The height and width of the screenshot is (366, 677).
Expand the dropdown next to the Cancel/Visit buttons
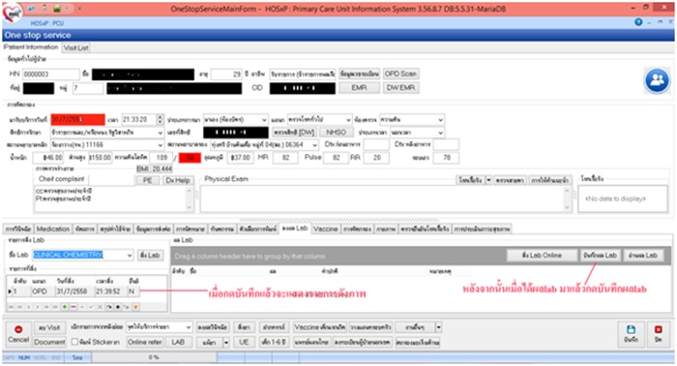coord(189,327)
